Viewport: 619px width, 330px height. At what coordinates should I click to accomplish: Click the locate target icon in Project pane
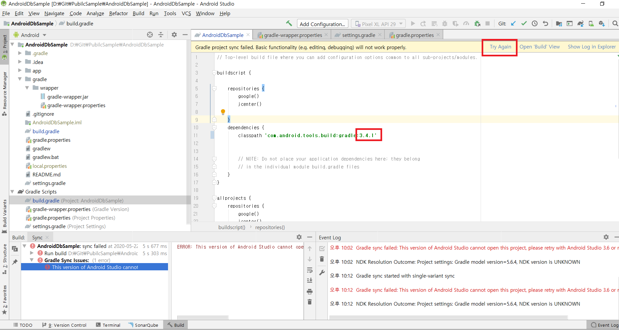[150, 35]
